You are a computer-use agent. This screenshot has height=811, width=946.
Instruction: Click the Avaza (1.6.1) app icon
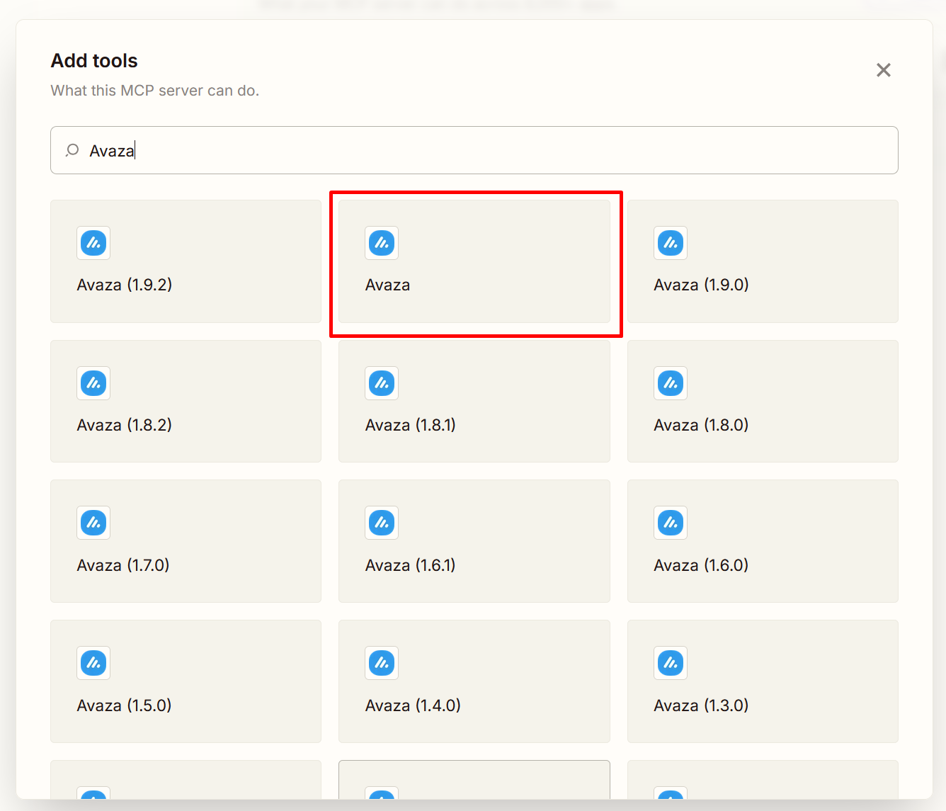tap(382, 523)
